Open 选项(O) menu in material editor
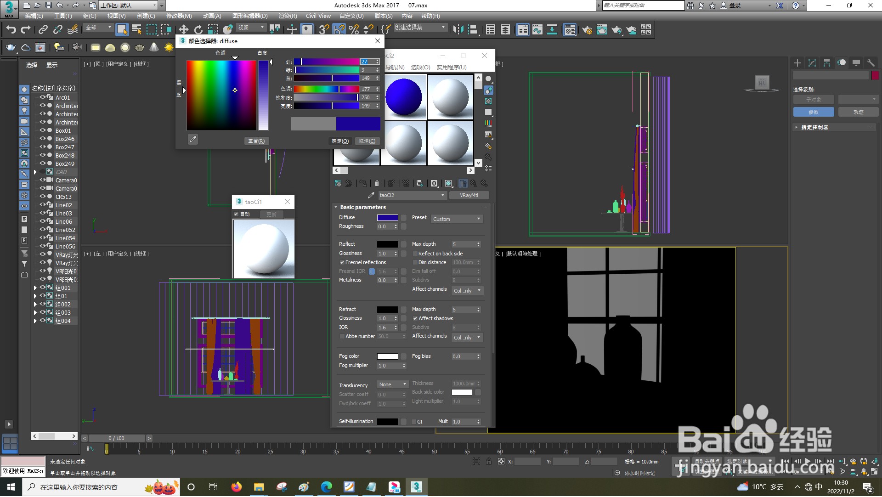The image size is (882, 497). click(x=420, y=68)
